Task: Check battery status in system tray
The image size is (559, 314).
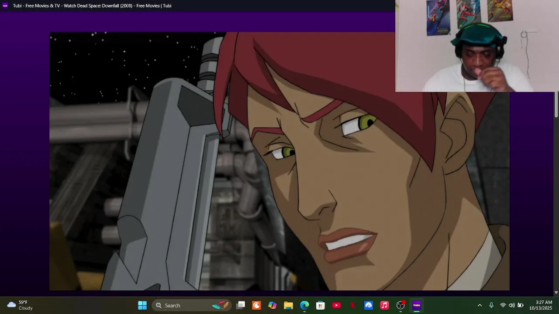Action: (x=521, y=305)
